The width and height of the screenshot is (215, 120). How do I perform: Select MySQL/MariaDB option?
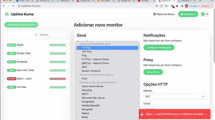click(x=107, y=106)
